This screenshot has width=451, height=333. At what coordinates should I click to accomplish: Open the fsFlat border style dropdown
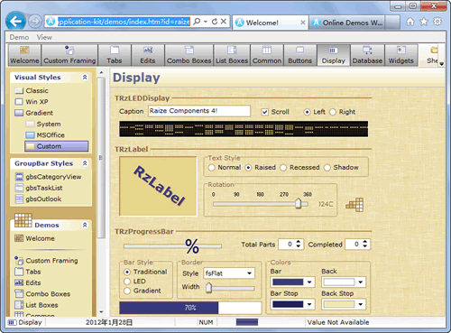229,273
